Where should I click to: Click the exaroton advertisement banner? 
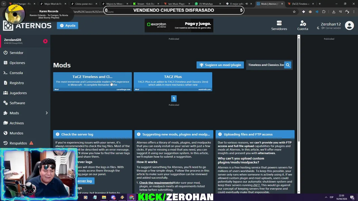click(x=179, y=25)
